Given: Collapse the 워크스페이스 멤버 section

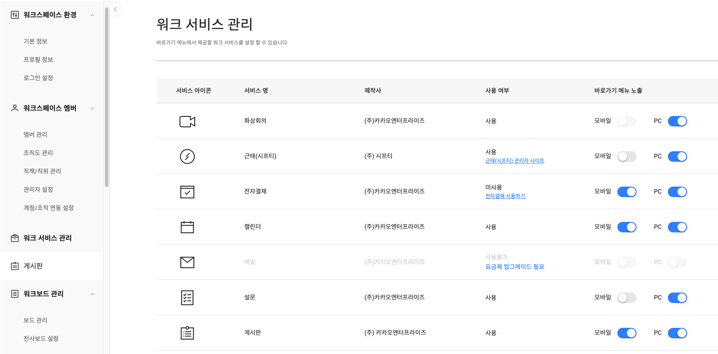Looking at the screenshot, I should (x=92, y=109).
